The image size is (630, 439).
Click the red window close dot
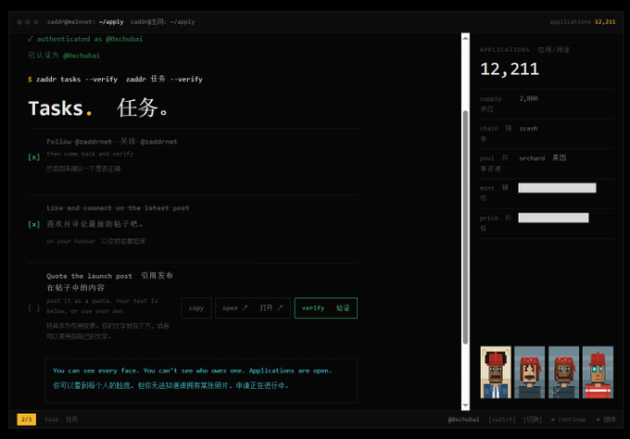(x=19, y=22)
